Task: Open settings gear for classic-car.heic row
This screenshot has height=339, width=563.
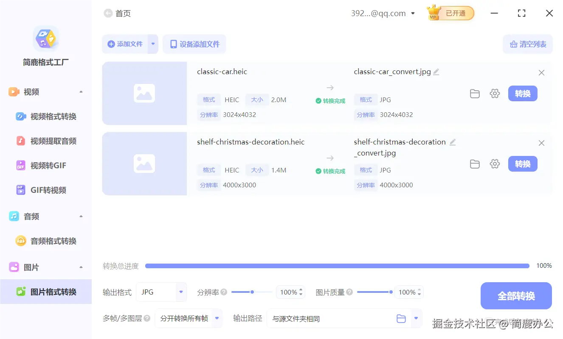Action: click(x=495, y=94)
